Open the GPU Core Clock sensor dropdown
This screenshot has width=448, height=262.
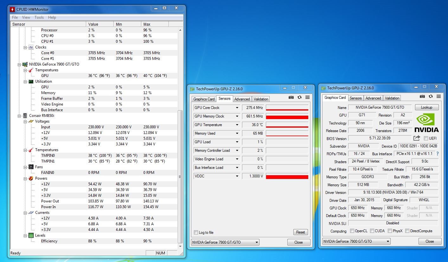[237, 108]
